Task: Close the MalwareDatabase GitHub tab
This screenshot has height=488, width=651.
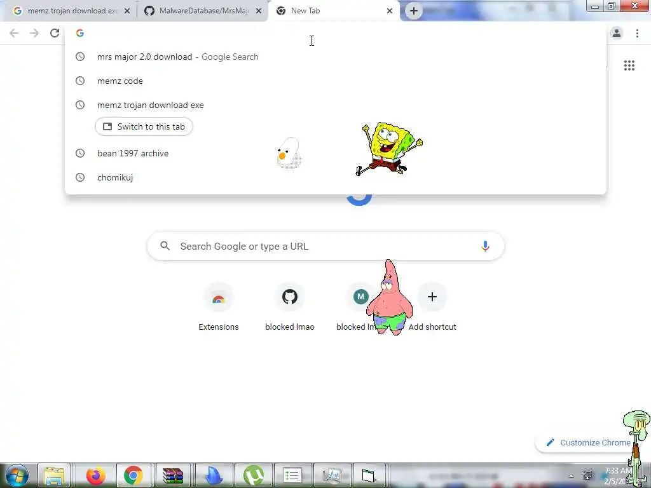Action: [259, 11]
